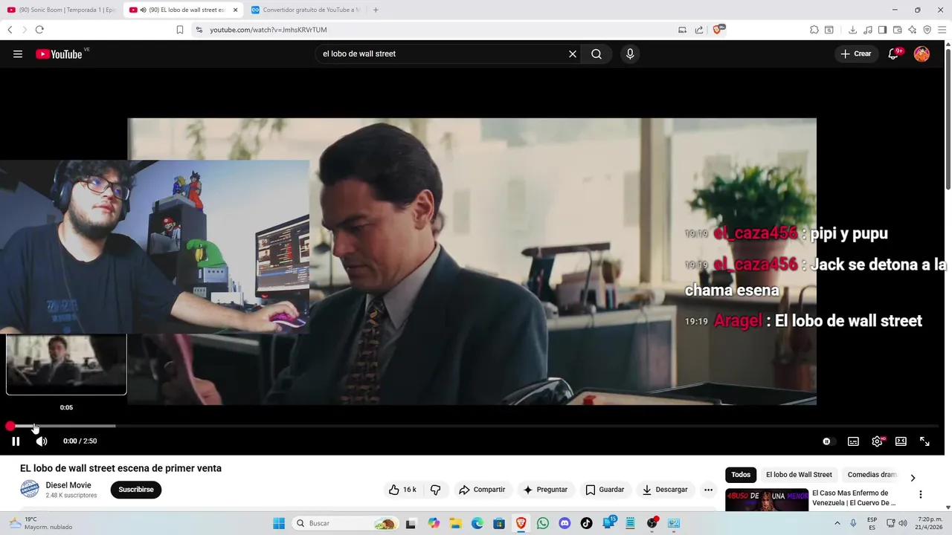Open Brave VPN shield icon

click(x=927, y=30)
